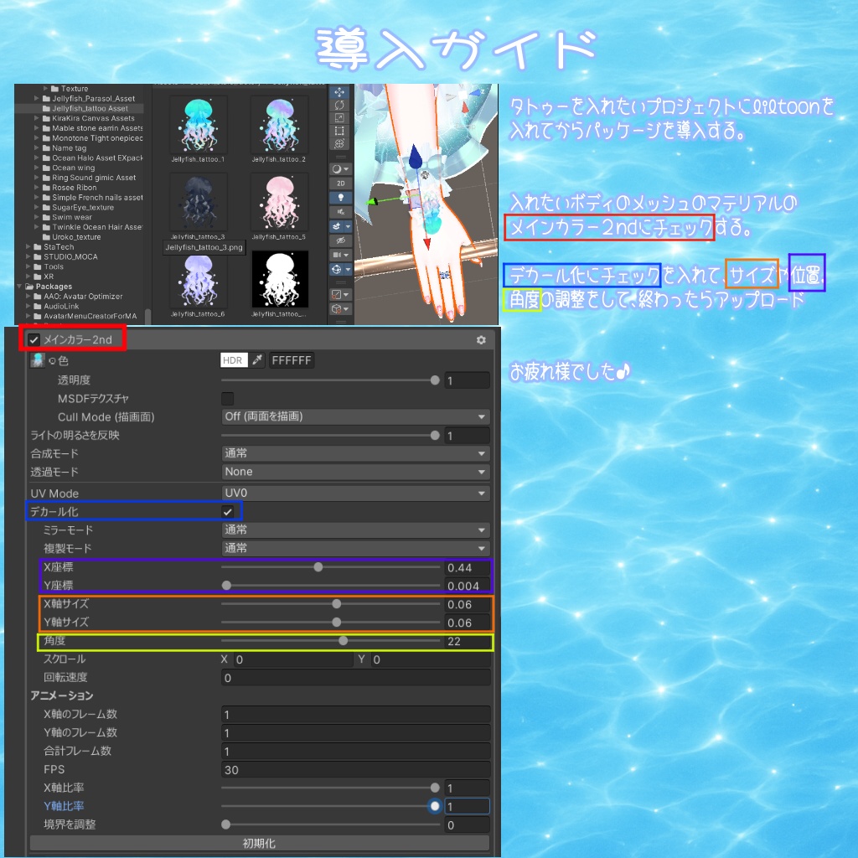
Task: Open the gizmos dropdown arrow
Action: pos(348,269)
